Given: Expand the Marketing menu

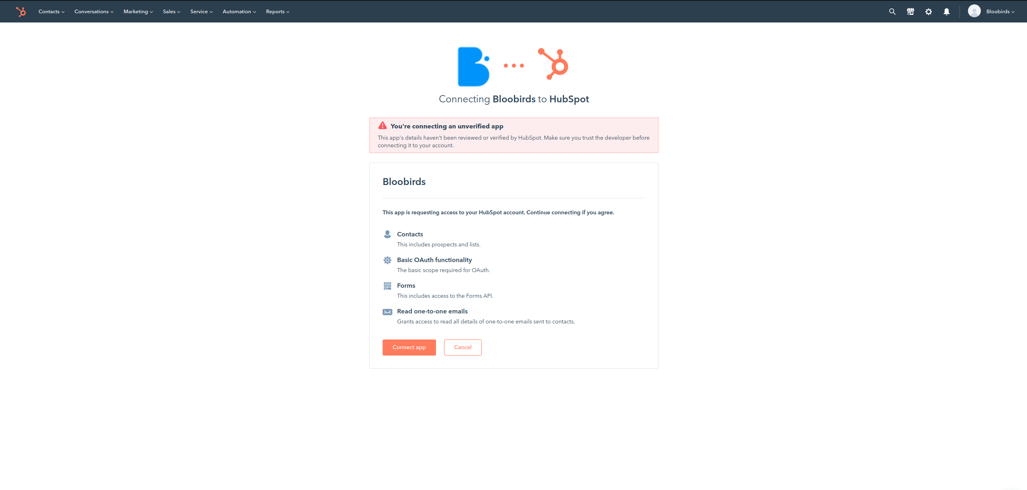Looking at the screenshot, I should pos(138,12).
